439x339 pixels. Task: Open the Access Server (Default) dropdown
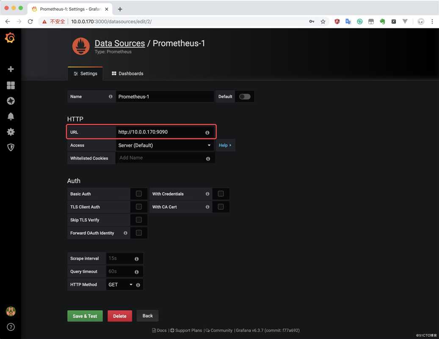pos(165,145)
